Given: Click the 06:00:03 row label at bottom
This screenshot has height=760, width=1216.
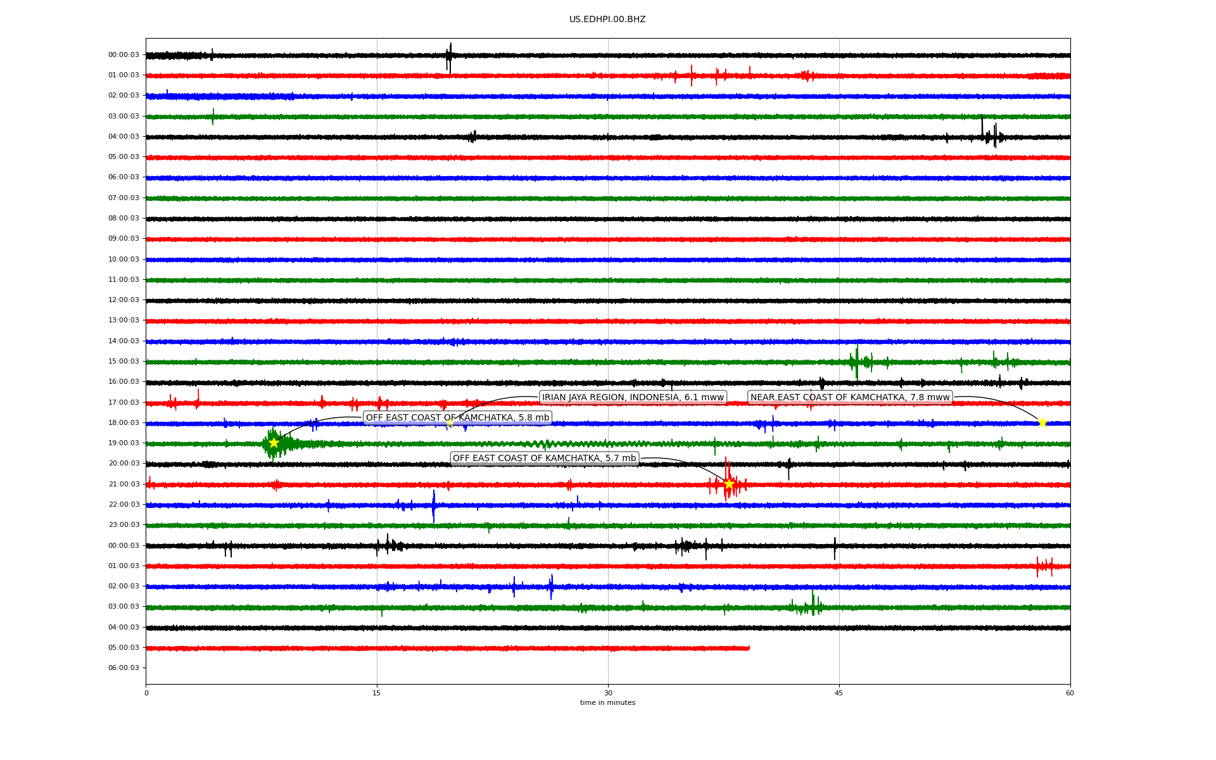Looking at the screenshot, I should (x=123, y=668).
